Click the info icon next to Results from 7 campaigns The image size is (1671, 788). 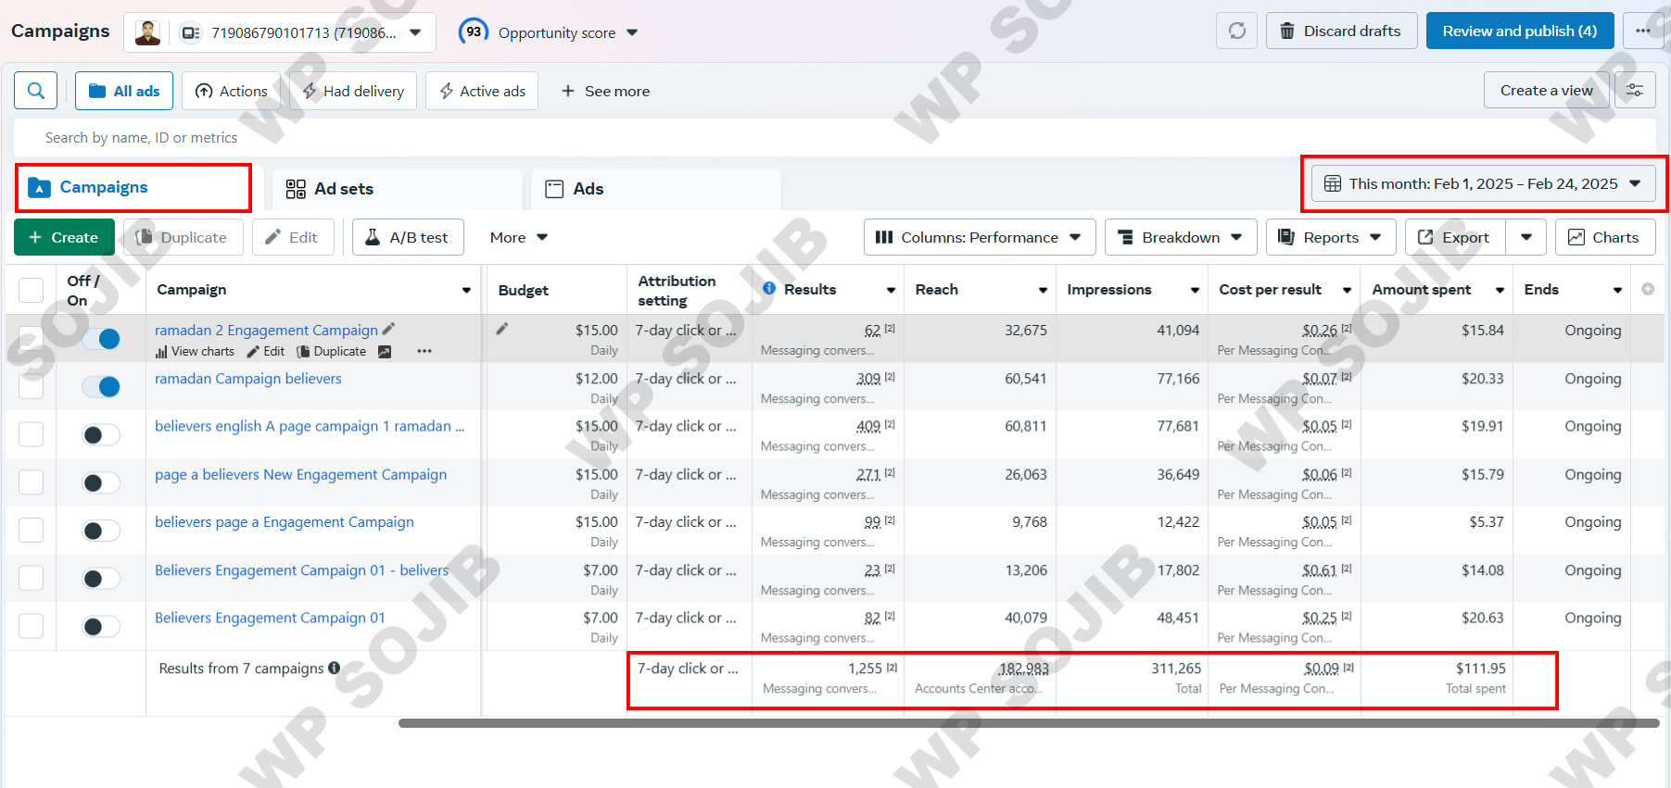pos(335,668)
